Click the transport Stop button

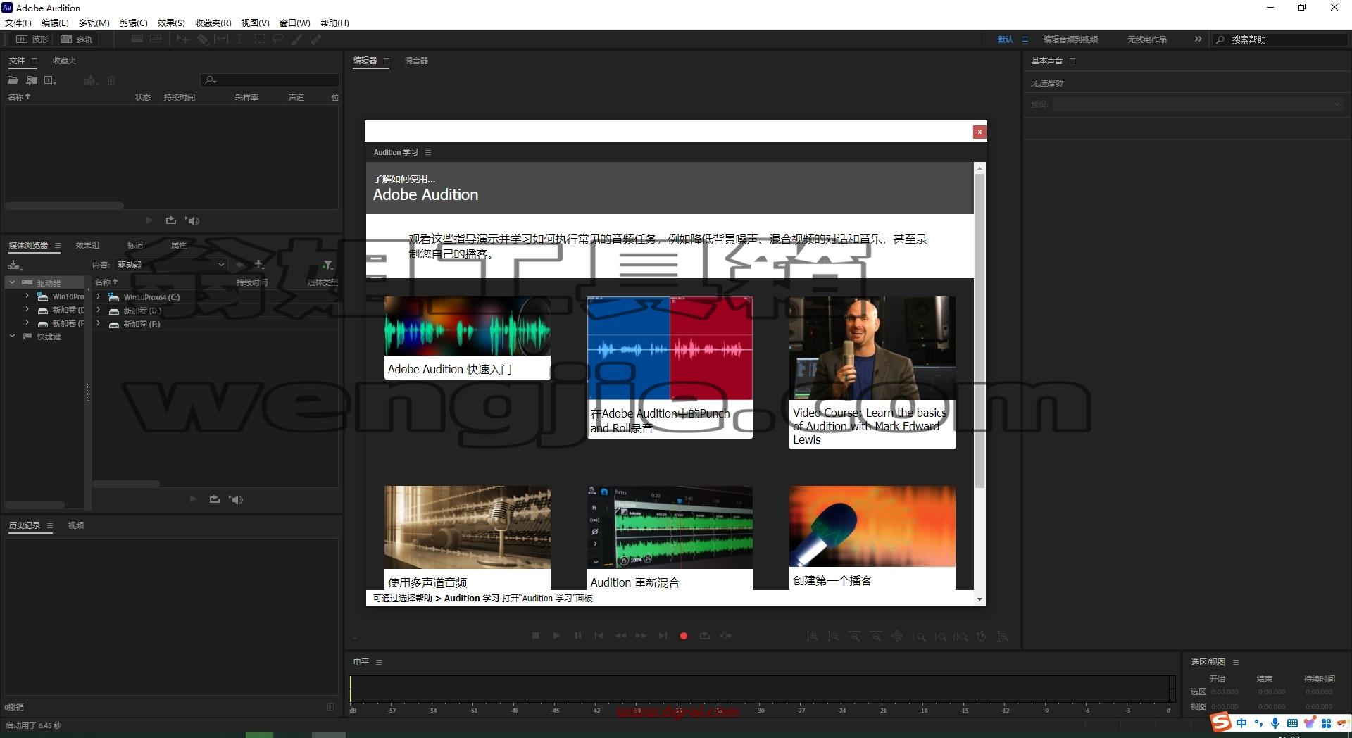tap(535, 636)
